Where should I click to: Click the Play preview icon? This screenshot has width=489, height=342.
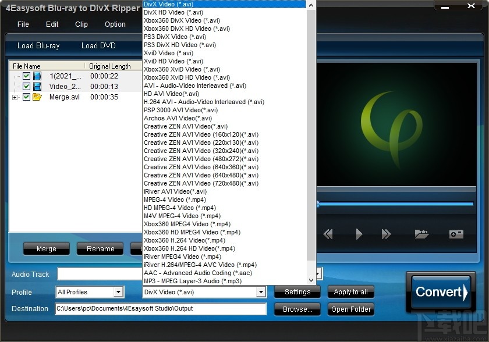click(357, 234)
